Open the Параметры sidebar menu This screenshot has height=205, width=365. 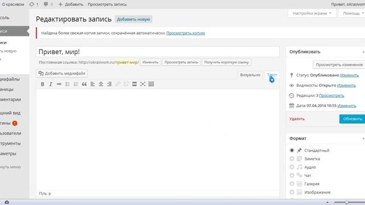[x=8, y=154]
